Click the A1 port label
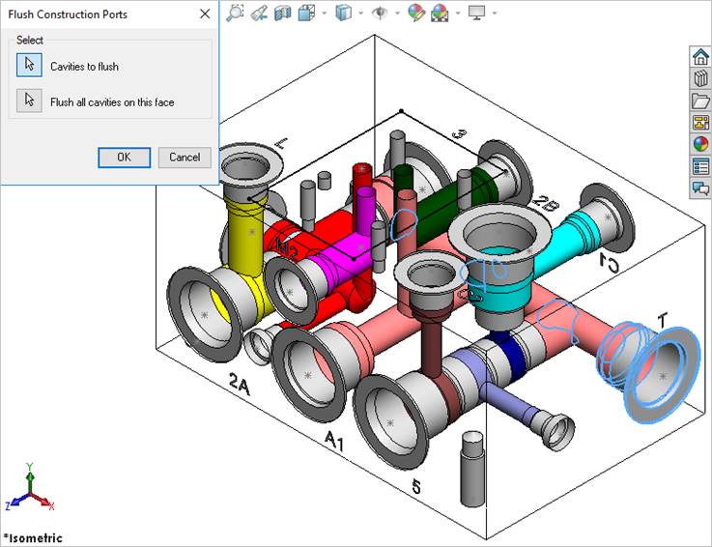This screenshot has width=712, height=547. pos(333,440)
